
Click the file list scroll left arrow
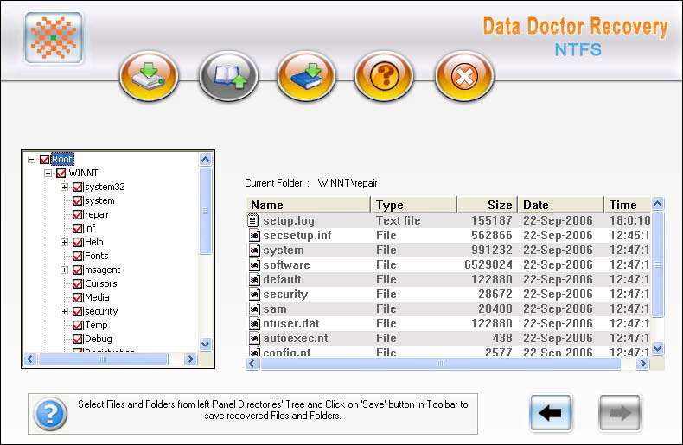pyautogui.click(x=252, y=363)
